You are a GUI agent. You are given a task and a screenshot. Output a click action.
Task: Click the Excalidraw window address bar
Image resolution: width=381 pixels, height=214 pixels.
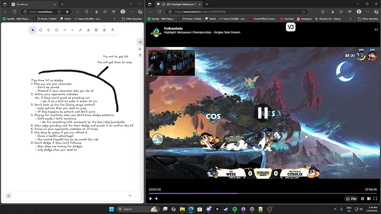tap(42, 12)
